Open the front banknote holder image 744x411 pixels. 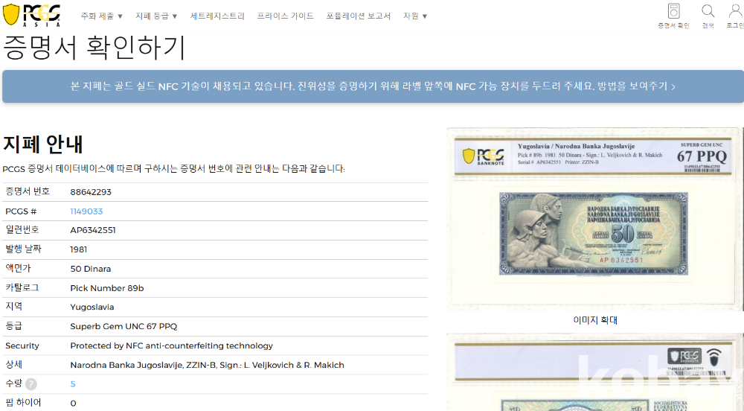click(x=594, y=219)
